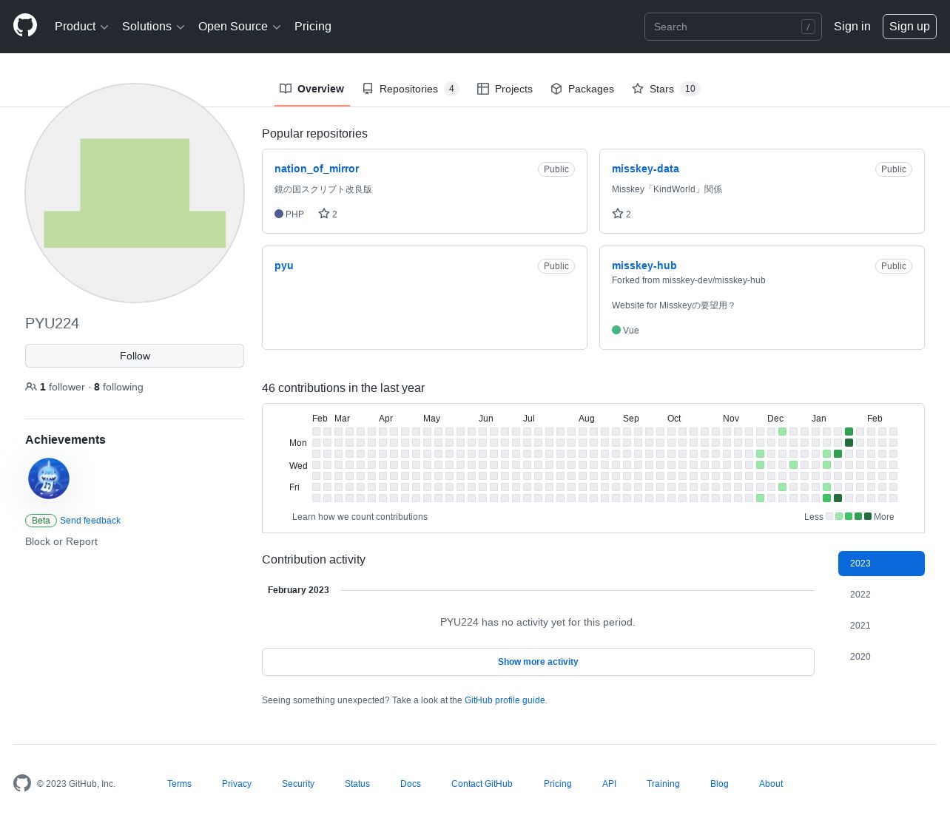Viewport: 950px width, 829px height.
Task: Expand the Open Source menu
Action: coord(240,27)
